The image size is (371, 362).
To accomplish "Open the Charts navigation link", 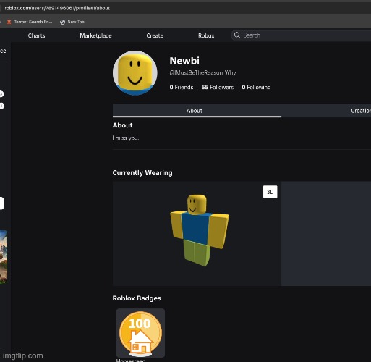I will tap(36, 35).
